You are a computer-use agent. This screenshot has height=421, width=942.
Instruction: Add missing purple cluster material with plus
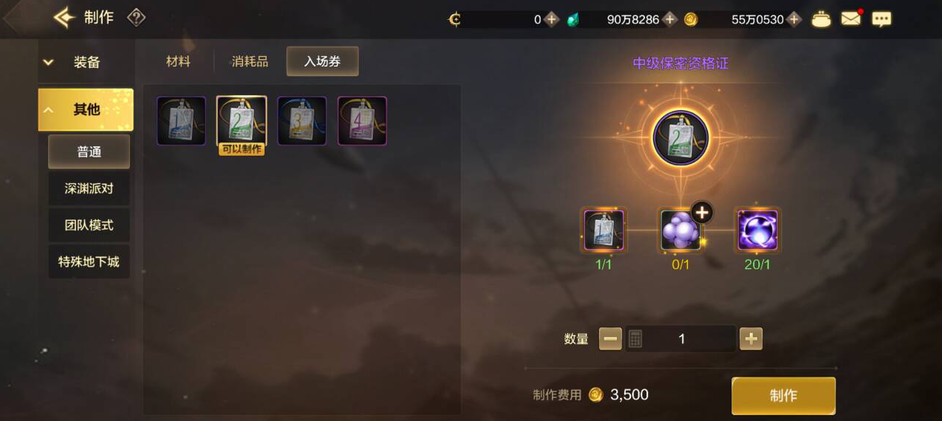point(701,213)
